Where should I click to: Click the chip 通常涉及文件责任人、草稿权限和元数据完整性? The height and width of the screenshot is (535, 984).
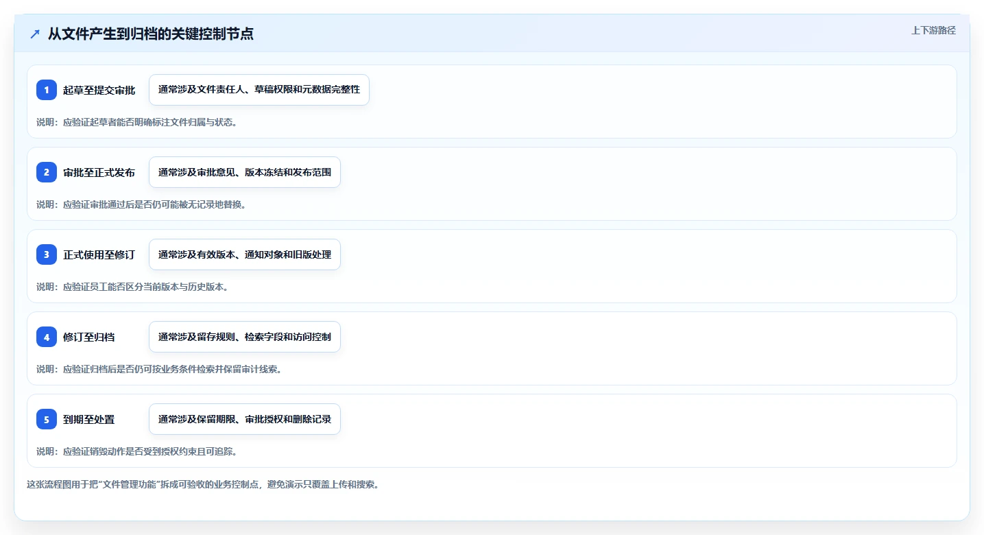259,90
